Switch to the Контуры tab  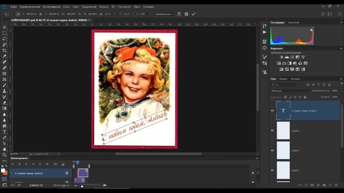pyautogui.click(x=295, y=79)
